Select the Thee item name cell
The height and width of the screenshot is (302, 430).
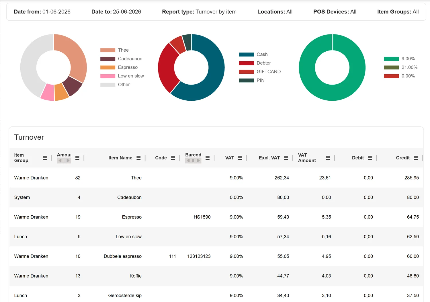136,178
